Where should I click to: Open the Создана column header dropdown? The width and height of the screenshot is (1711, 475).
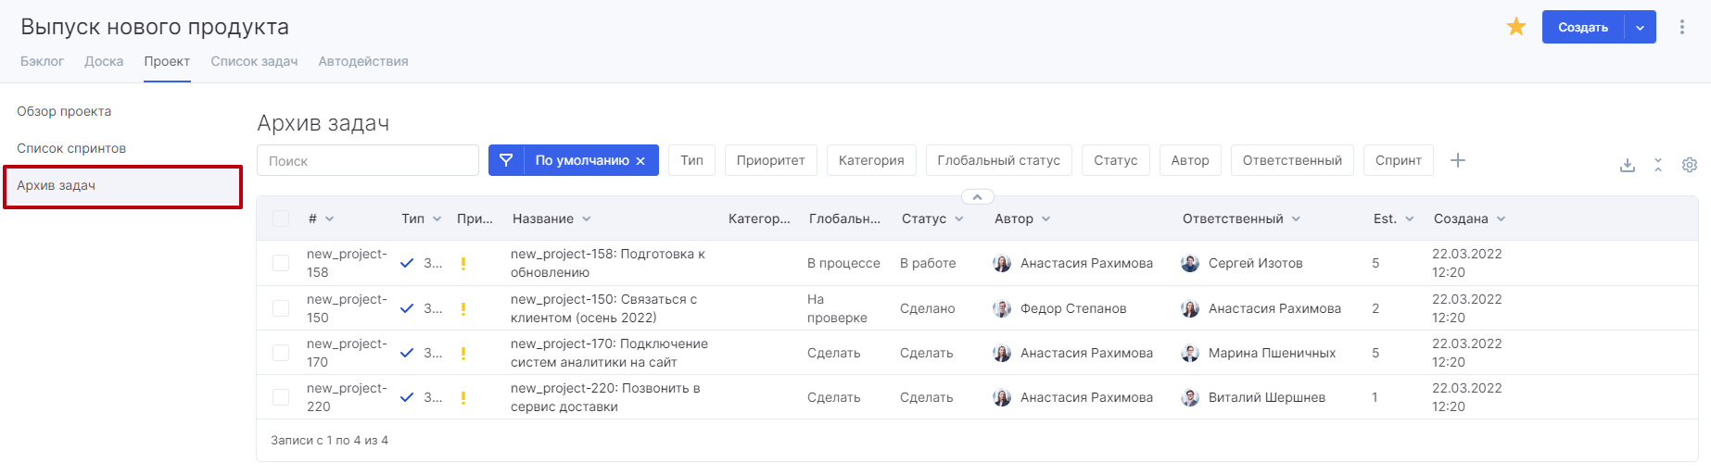[1501, 219]
